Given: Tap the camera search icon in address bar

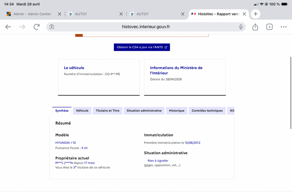Looking at the screenshot, I should [51, 27].
